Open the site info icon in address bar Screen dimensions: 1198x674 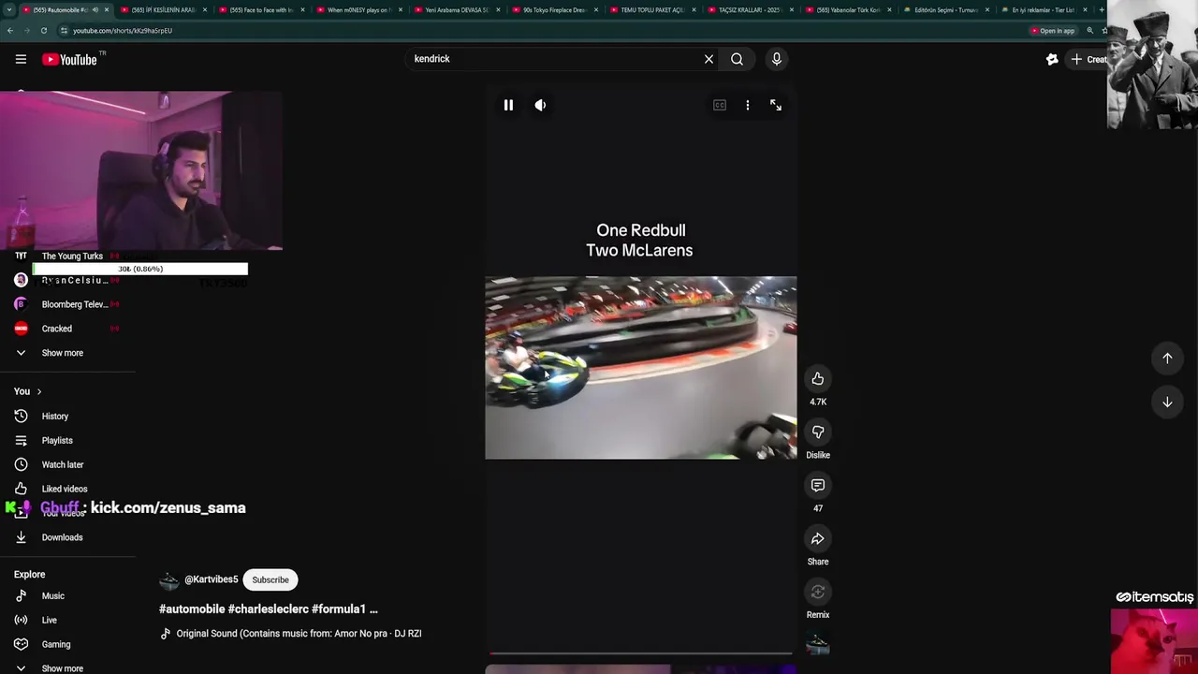point(64,30)
